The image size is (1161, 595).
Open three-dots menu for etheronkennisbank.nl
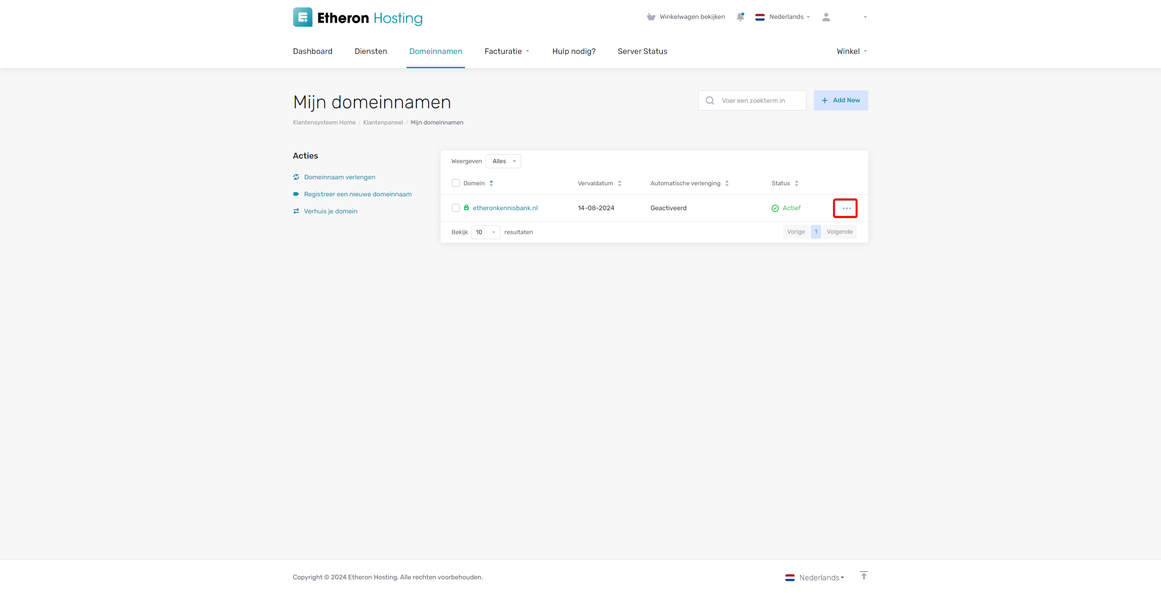(846, 208)
